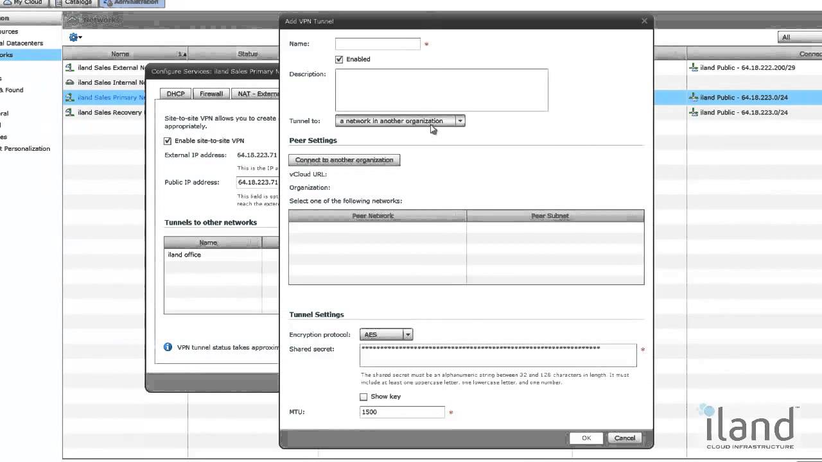Viewport: 822px width, 462px height.
Task: Toggle Enable site-to-site VPN checkbox
Action: point(168,141)
